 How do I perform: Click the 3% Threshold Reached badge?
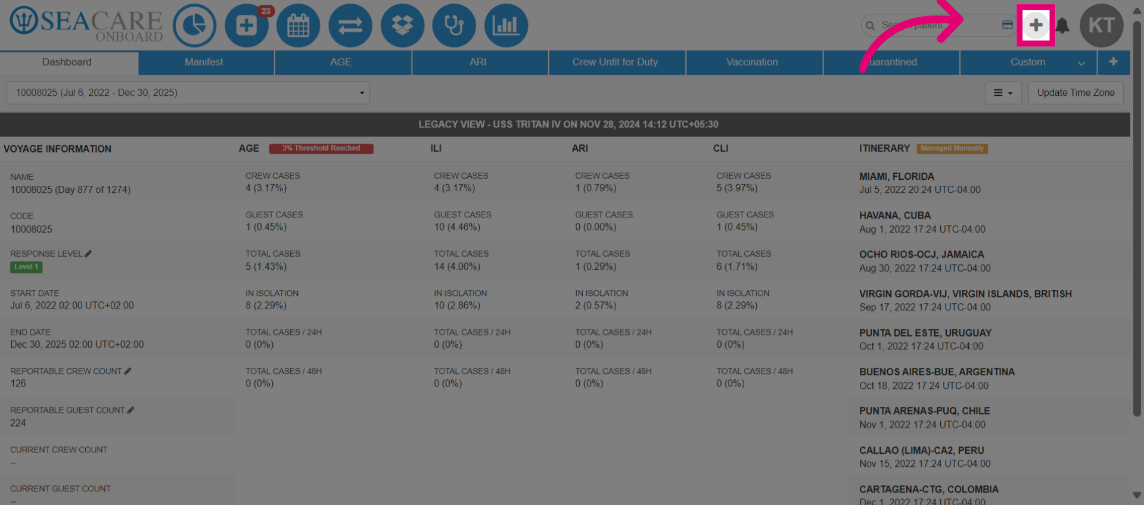tap(321, 148)
